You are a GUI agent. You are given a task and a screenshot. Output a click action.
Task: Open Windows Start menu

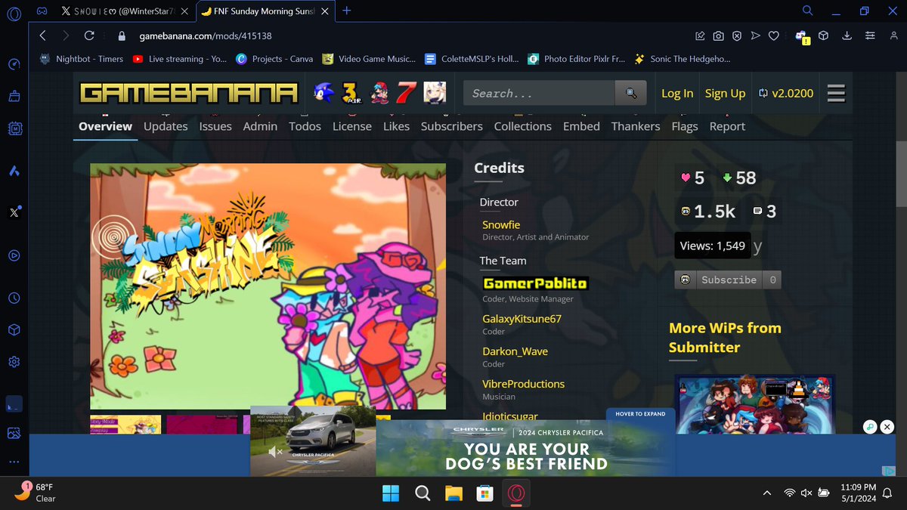[x=391, y=494]
